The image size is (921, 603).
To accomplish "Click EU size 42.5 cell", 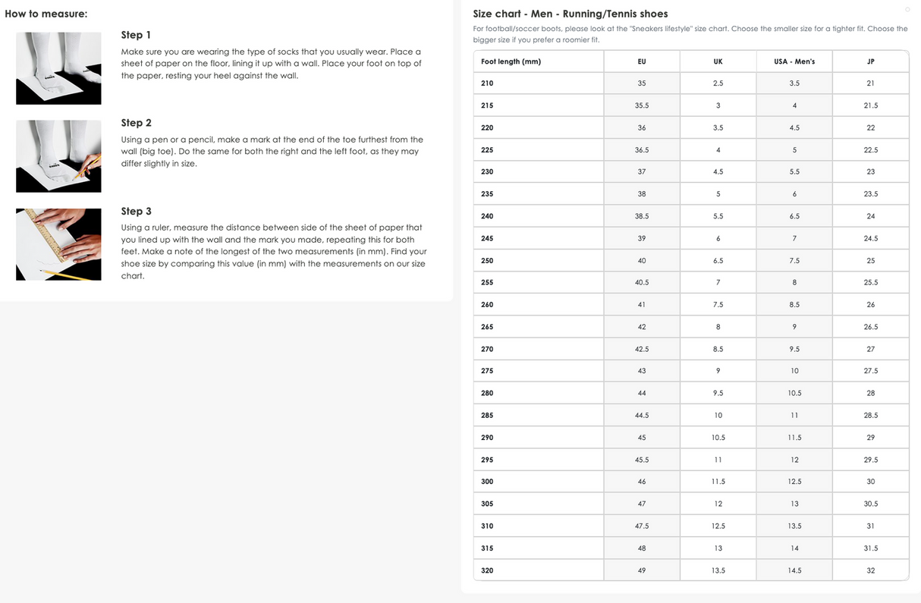I will (x=642, y=349).
